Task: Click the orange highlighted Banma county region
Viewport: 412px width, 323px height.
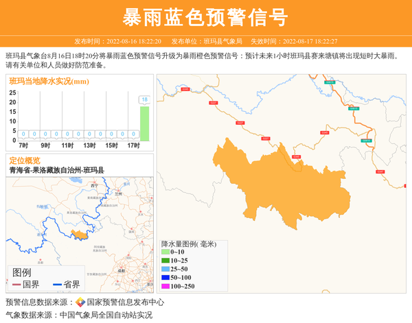Action: [261, 185]
